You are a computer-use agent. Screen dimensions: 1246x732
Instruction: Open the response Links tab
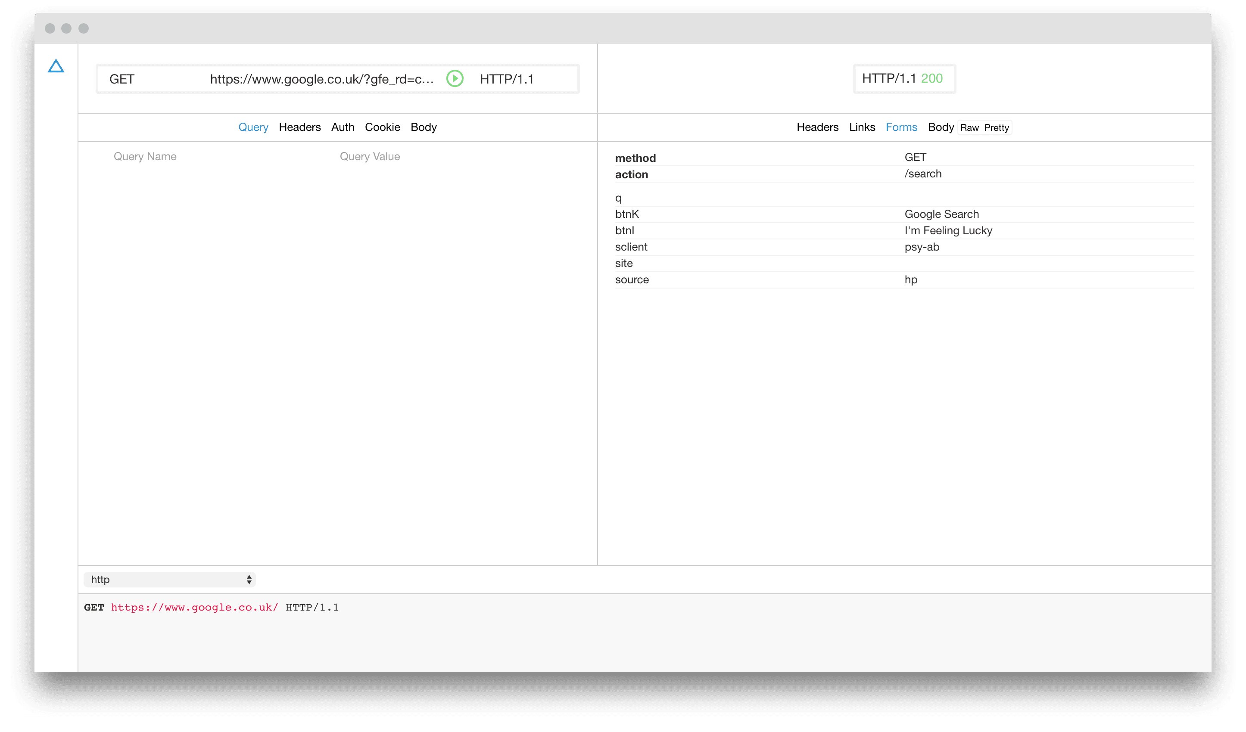pyautogui.click(x=862, y=127)
